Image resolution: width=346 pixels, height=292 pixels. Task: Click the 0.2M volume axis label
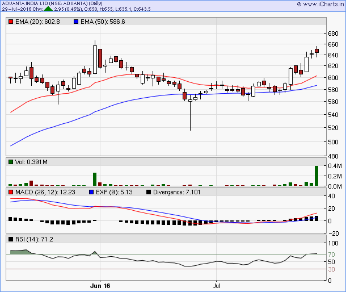(x=335, y=176)
